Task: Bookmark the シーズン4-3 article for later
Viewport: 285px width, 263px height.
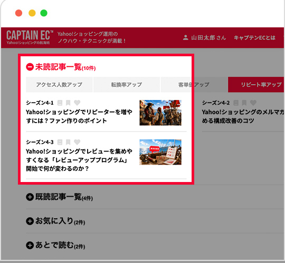Action: 68,142
